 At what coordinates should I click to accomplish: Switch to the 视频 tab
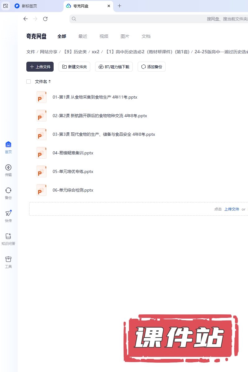[x=104, y=36]
